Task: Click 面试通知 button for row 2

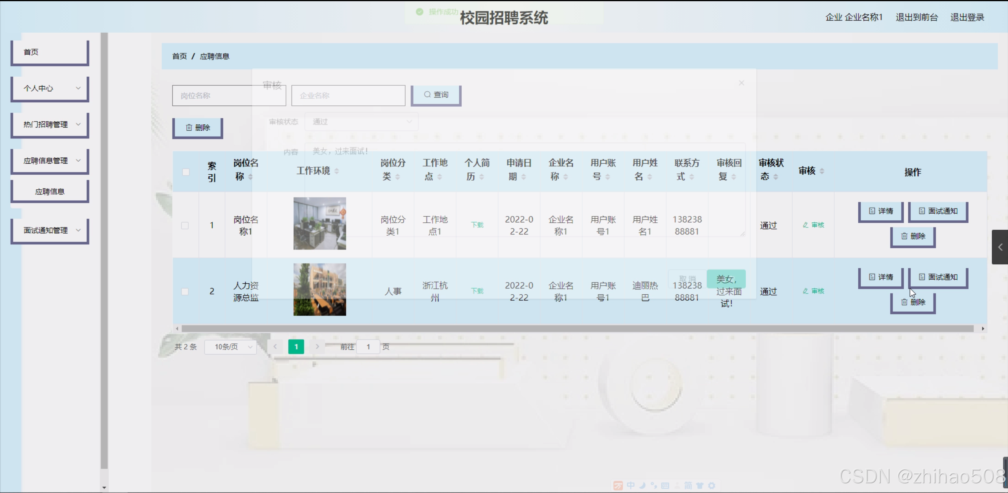Action: [938, 277]
